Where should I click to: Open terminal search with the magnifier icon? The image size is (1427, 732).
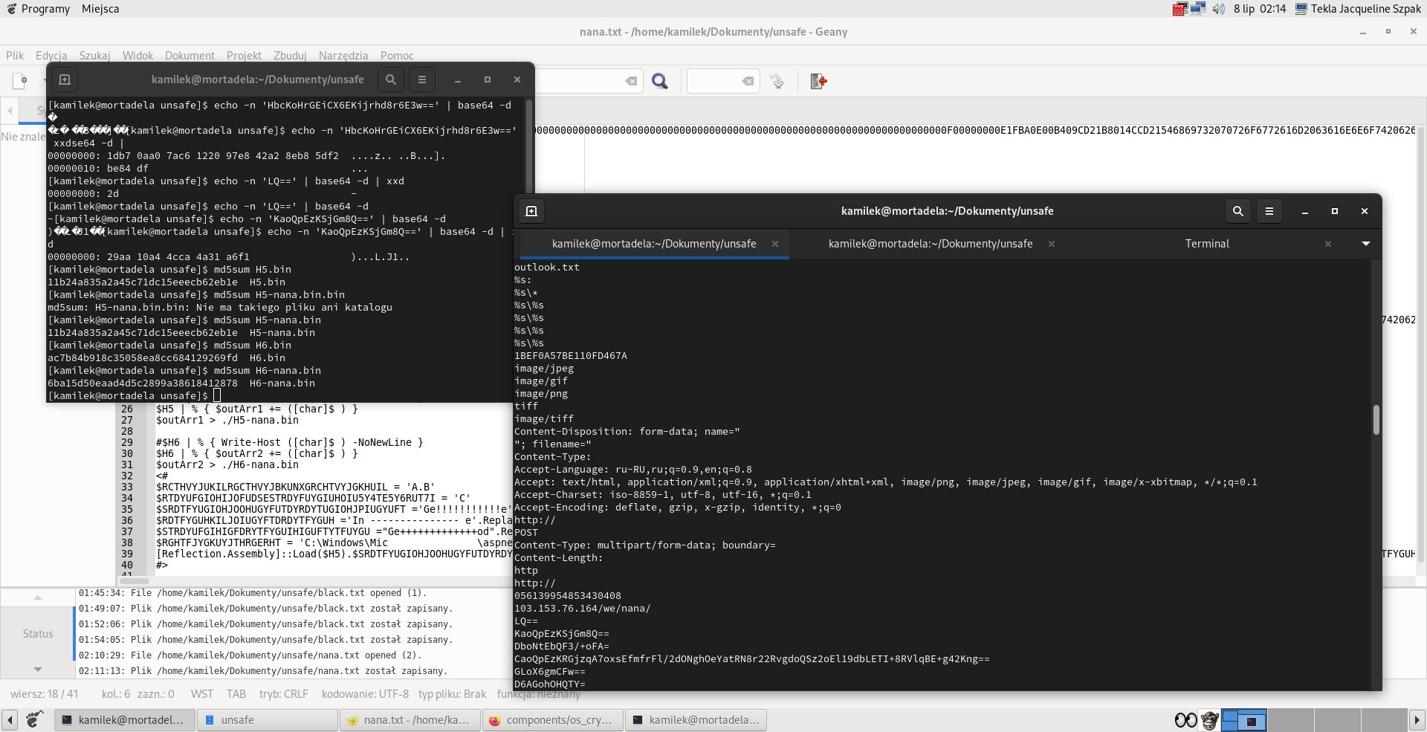[1237, 211]
